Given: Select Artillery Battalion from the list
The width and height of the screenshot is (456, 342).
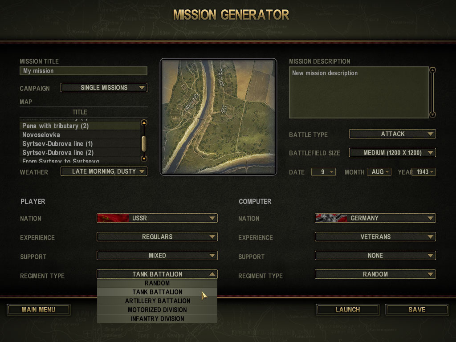Looking at the screenshot, I should (x=157, y=301).
